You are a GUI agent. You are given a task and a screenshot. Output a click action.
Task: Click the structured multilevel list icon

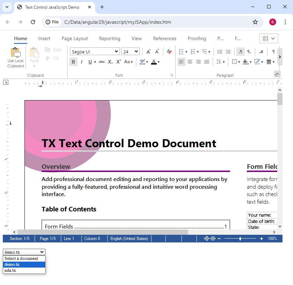point(205,52)
